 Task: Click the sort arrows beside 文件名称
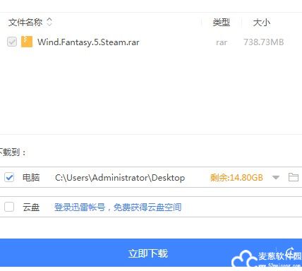click(x=49, y=22)
